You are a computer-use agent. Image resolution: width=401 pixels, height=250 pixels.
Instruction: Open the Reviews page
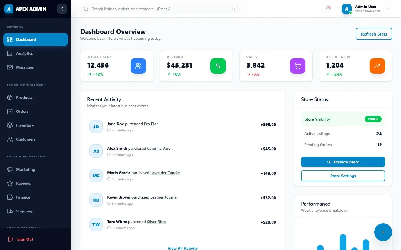[x=36, y=183]
